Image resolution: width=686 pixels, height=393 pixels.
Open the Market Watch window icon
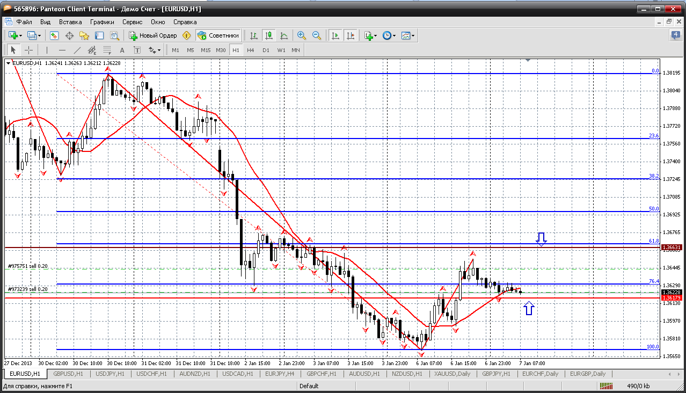[54, 35]
